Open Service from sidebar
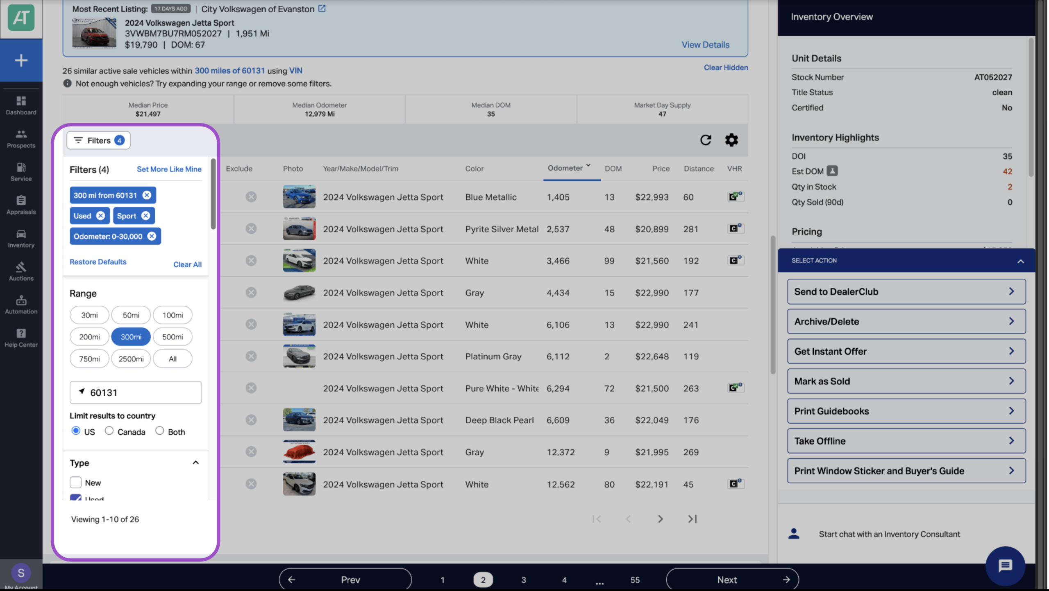 (x=21, y=172)
